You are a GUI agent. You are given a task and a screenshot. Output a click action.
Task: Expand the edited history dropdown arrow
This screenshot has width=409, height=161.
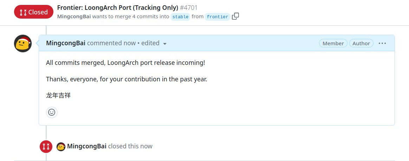[165, 43]
